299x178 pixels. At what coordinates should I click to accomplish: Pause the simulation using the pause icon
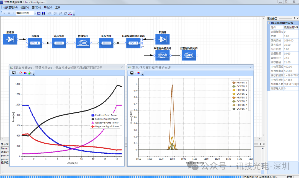[x=13, y=13]
